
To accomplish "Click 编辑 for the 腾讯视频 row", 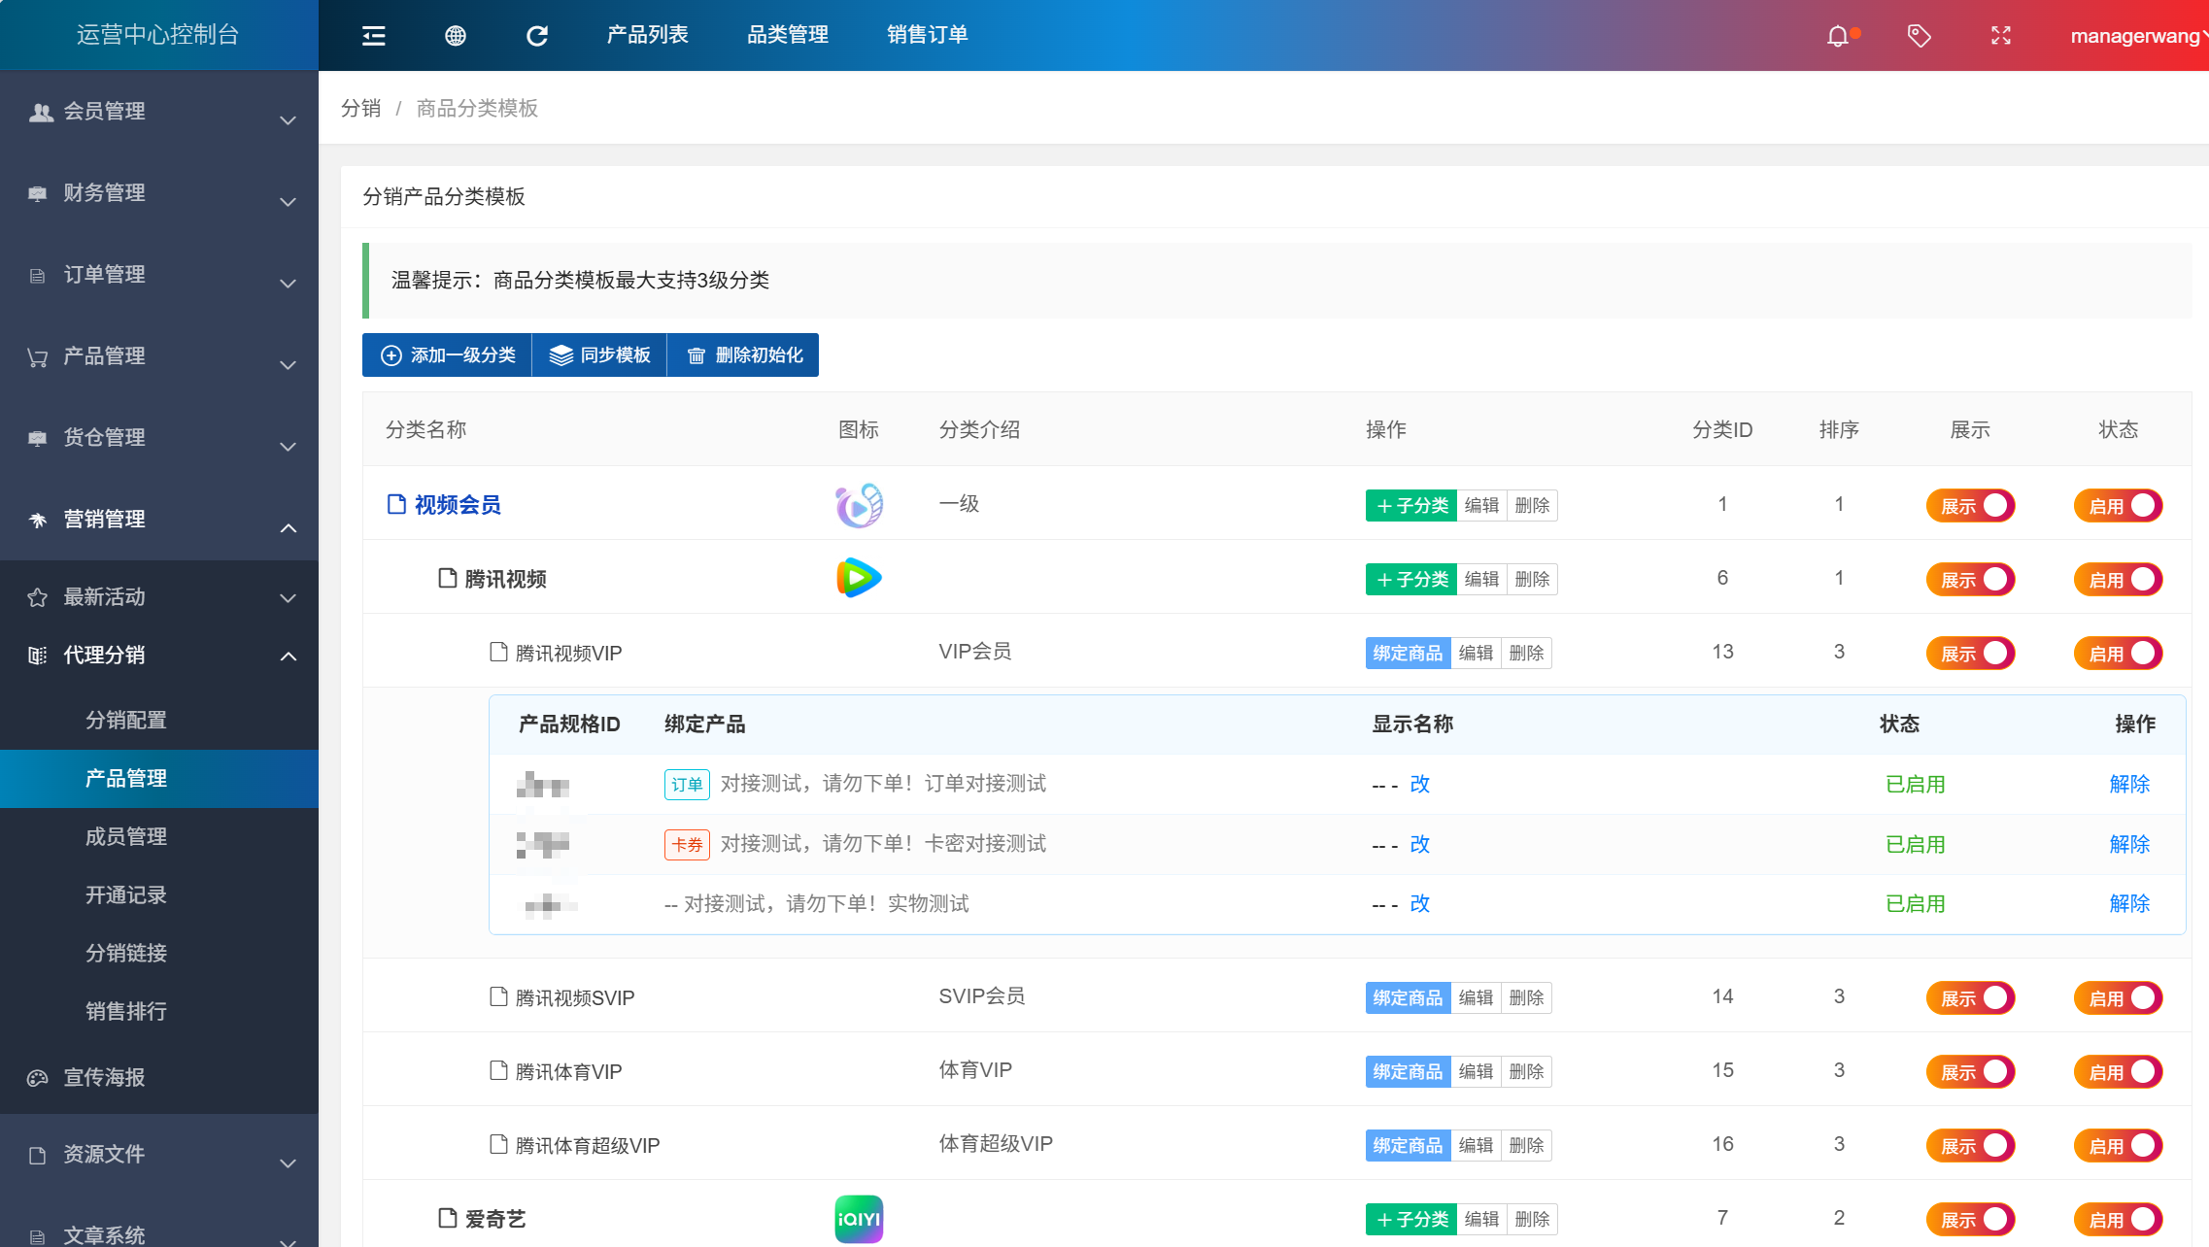I will click(1481, 579).
